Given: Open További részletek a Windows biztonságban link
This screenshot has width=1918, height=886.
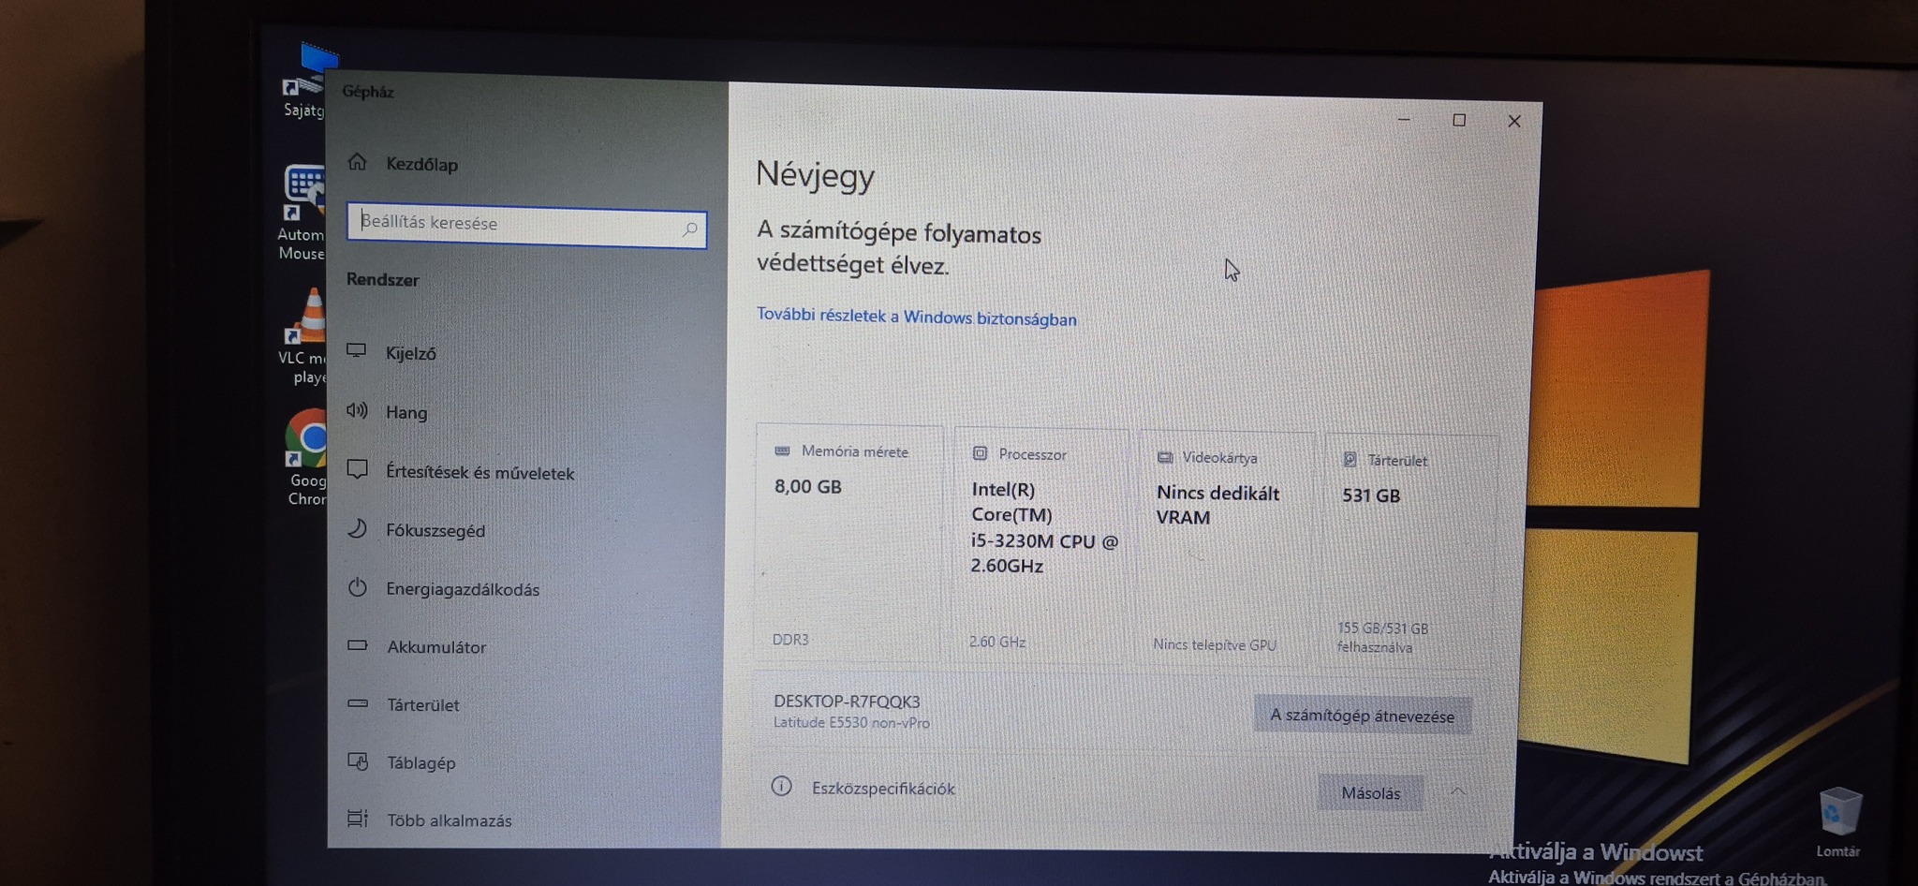Looking at the screenshot, I should coord(916,317).
